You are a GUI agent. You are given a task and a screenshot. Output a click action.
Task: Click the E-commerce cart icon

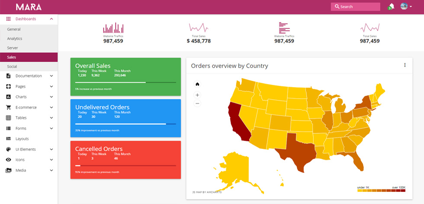point(8,107)
